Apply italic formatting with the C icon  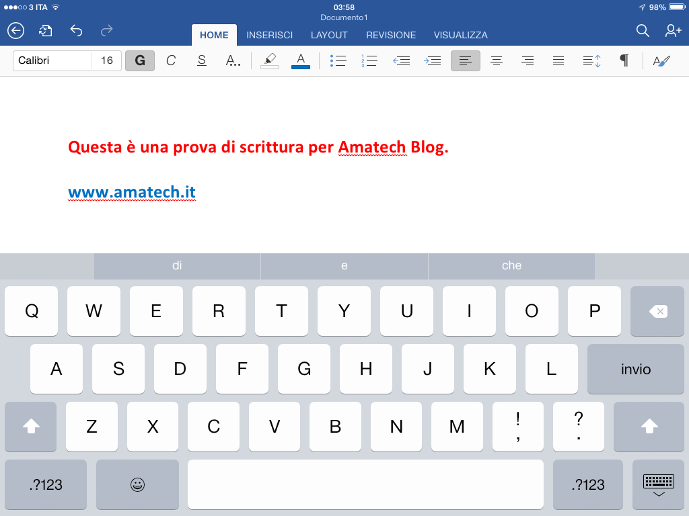pos(171,60)
